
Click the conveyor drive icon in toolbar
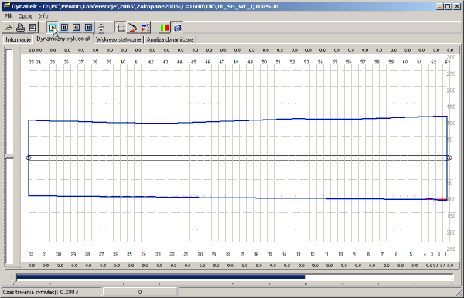[x=177, y=28]
